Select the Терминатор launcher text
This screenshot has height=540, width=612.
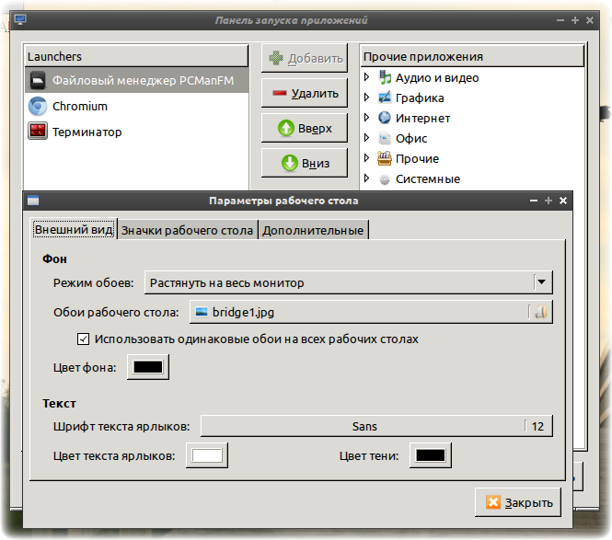click(87, 132)
